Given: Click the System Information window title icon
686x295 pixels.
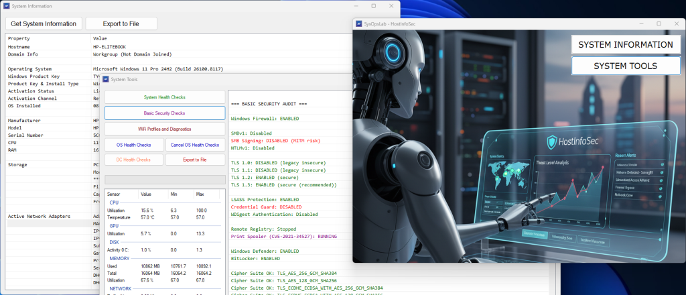Looking at the screenshot, I should [x=5, y=5].
